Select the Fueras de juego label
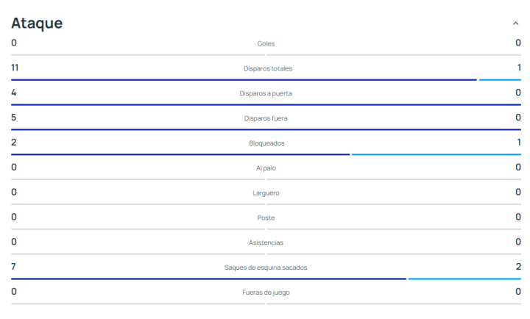 pyautogui.click(x=266, y=293)
